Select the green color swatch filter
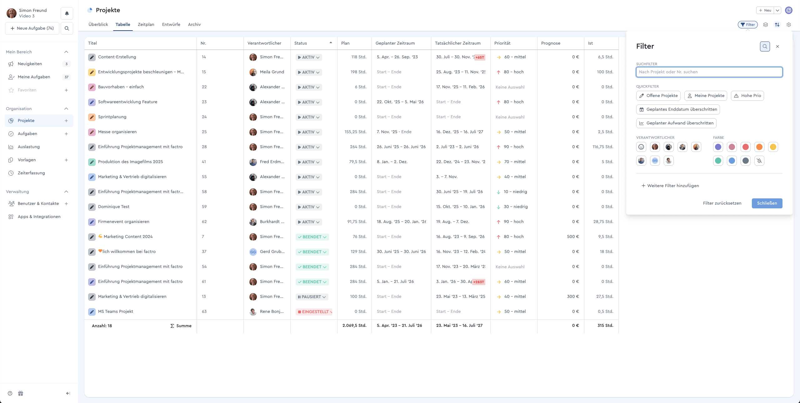The width and height of the screenshot is (800, 403). coord(718,161)
